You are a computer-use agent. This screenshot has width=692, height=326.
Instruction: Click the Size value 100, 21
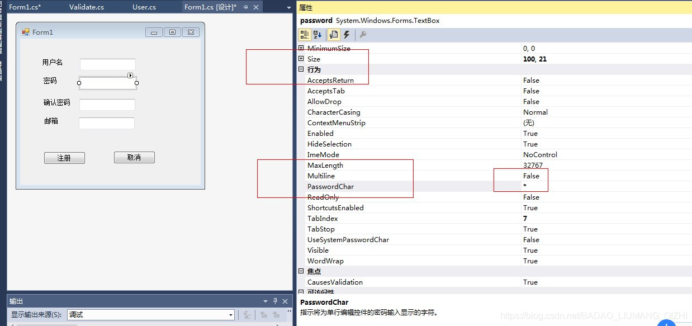click(x=535, y=59)
